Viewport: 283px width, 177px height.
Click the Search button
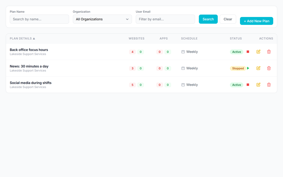208,19
